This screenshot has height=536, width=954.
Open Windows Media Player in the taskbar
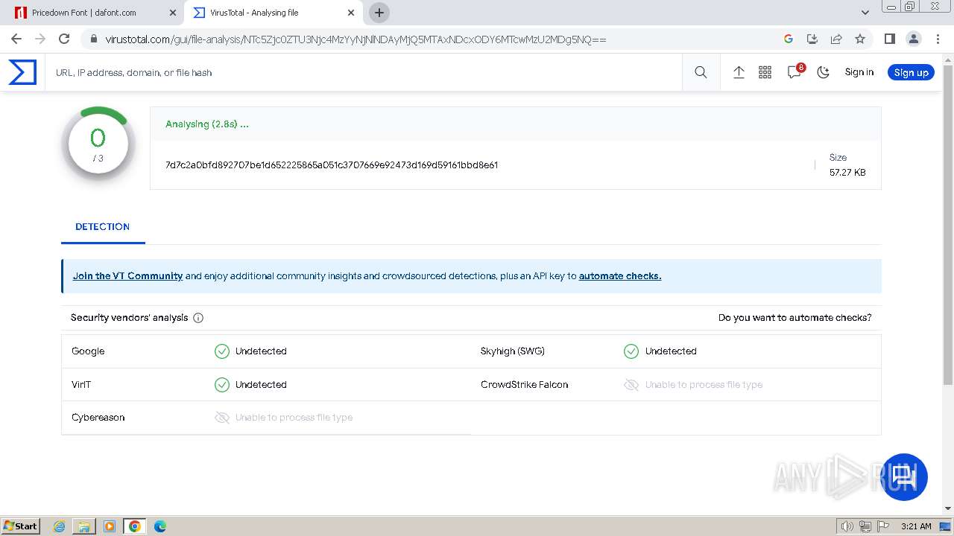point(110,526)
